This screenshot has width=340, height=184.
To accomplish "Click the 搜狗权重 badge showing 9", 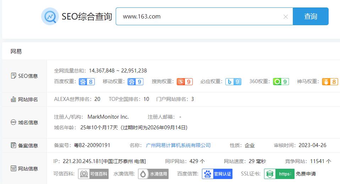I will 185,82.
